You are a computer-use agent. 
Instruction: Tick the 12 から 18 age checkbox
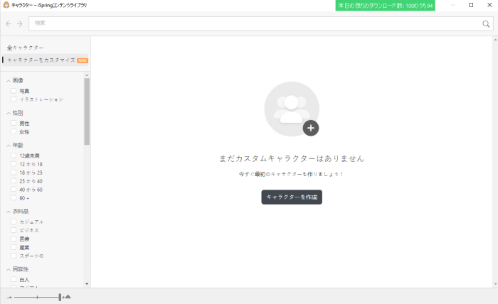click(14, 164)
